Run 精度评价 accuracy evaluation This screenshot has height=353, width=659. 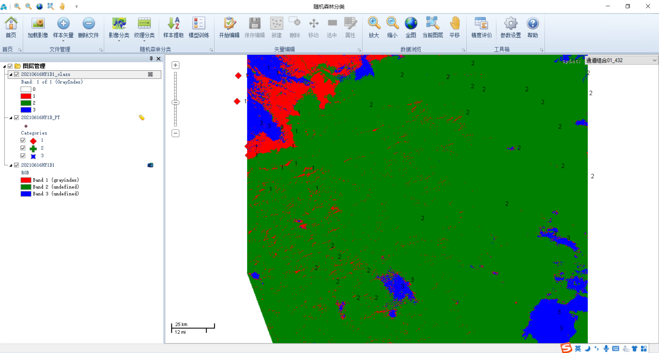pos(481,27)
